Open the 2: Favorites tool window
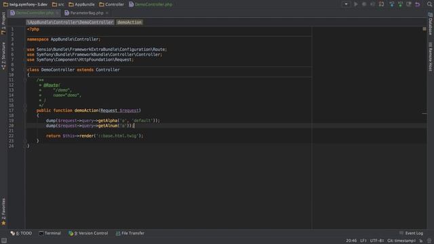The height and width of the screenshot is (244, 434). point(3,211)
